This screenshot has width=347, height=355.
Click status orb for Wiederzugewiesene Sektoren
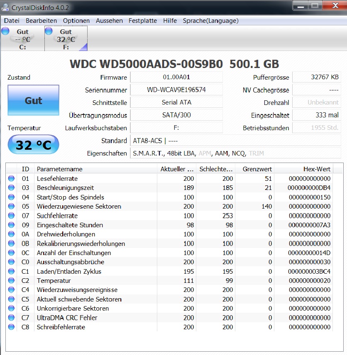click(11, 206)
